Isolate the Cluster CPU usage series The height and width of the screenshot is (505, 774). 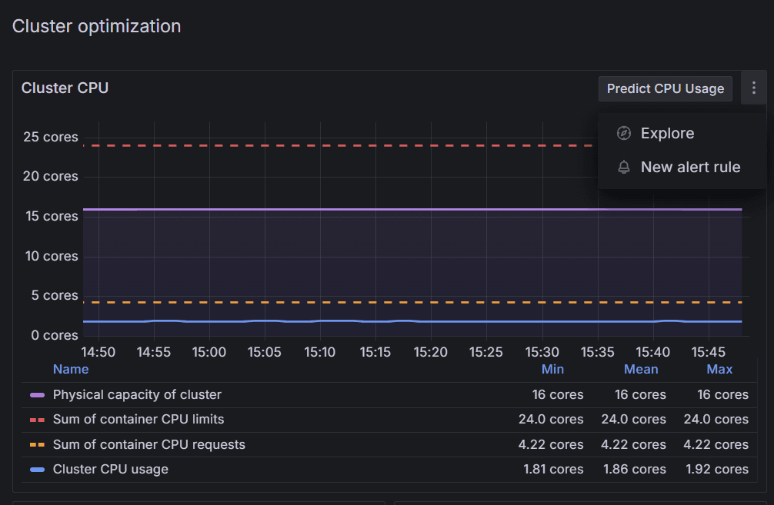(x=110, y=469)
